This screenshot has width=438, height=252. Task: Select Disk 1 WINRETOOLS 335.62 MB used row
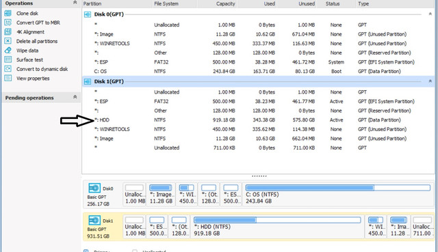[258, 129]
